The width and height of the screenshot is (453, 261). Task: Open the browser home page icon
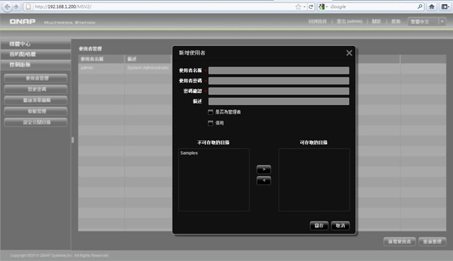432,6
